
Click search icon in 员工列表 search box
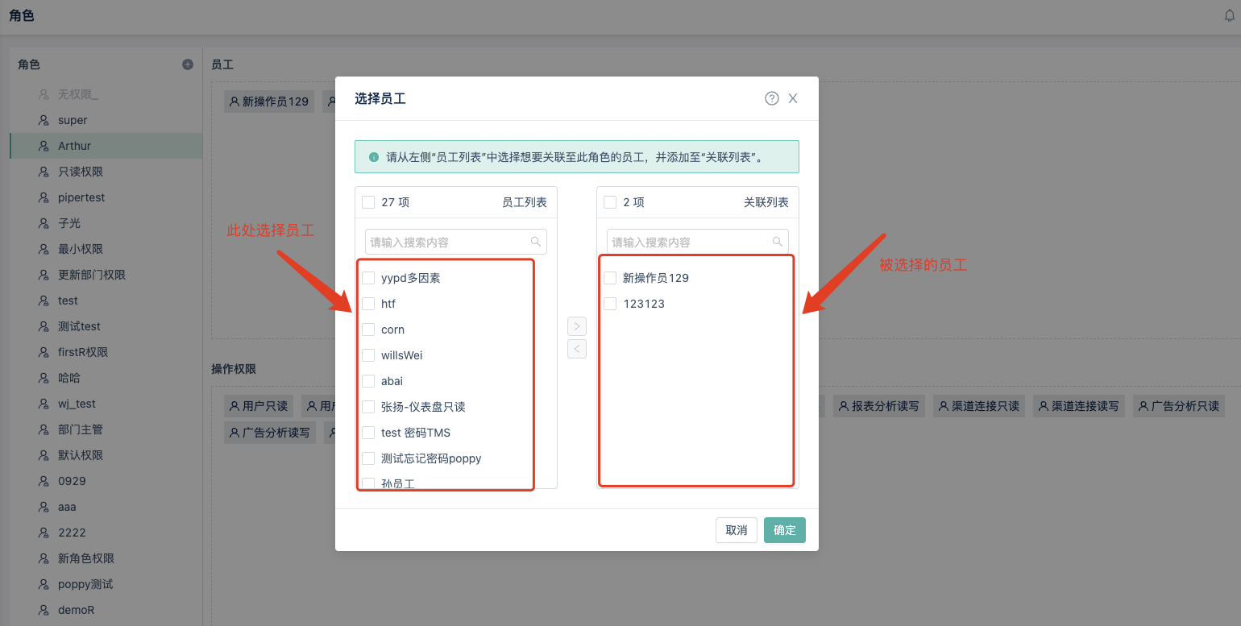[536, 242]
